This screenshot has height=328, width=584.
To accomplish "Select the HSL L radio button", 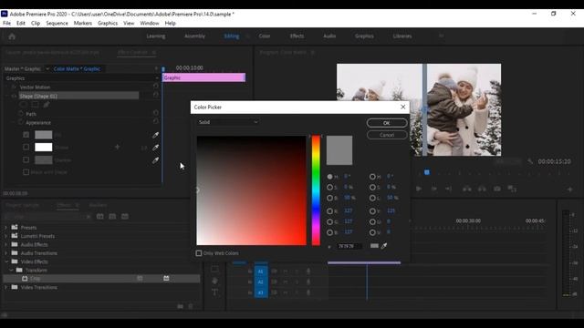I will (x=372, y=199).
